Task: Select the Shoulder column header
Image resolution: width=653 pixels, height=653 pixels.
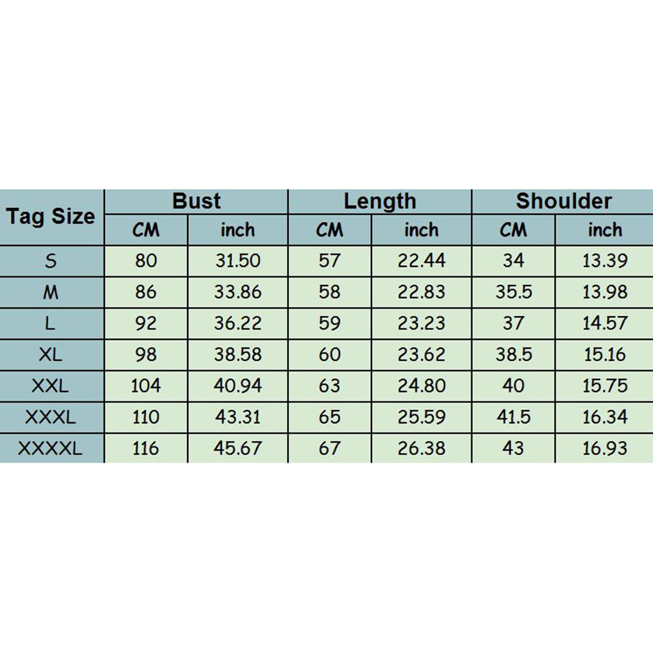Action: (563, 201)
